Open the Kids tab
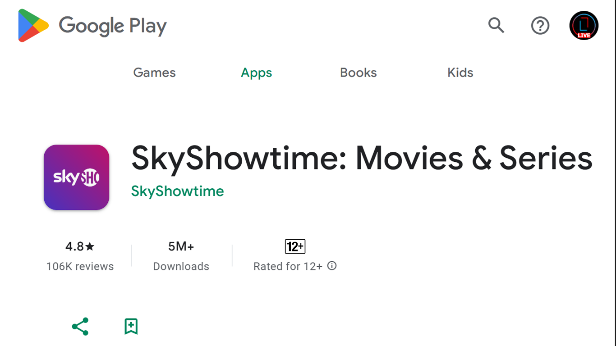This screenshot has height=346, width=616. [x=460, y=73]
